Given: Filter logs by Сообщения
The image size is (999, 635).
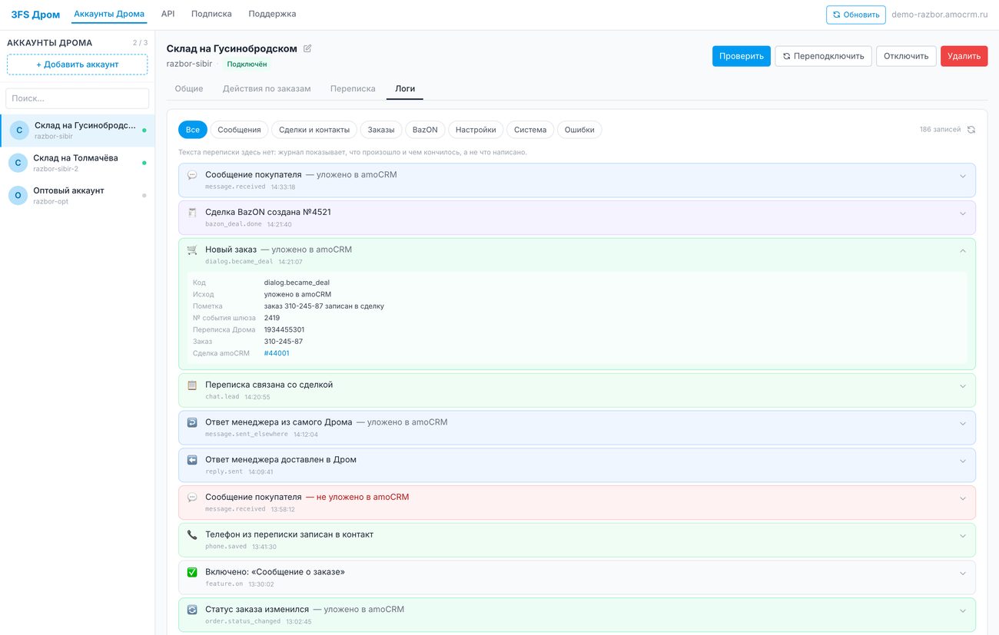Looking at the screenshot, I should [x=240, y=130].
